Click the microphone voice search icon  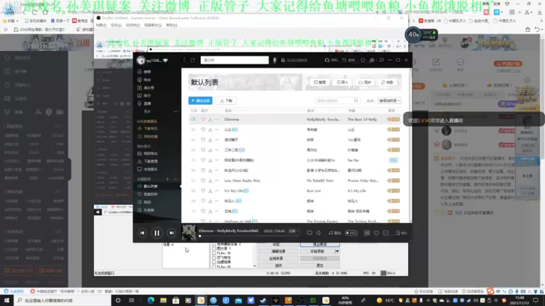(275, 60)
